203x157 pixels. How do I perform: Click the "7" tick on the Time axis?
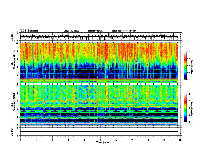(x=132, y=140)
